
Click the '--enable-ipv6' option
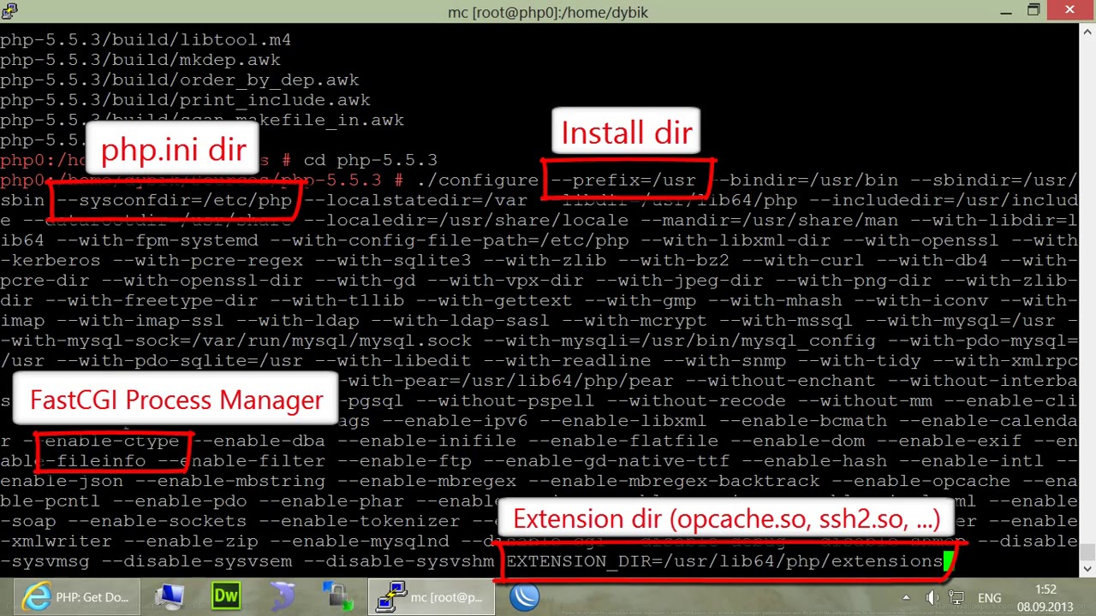click(x=455, y=422)
